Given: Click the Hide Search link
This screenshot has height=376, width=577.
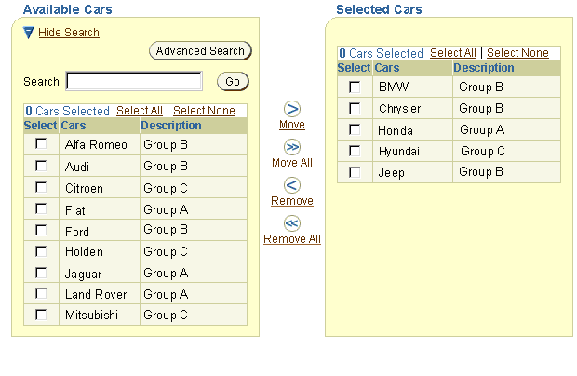Looking at the screenshot, I should (69, 33).
